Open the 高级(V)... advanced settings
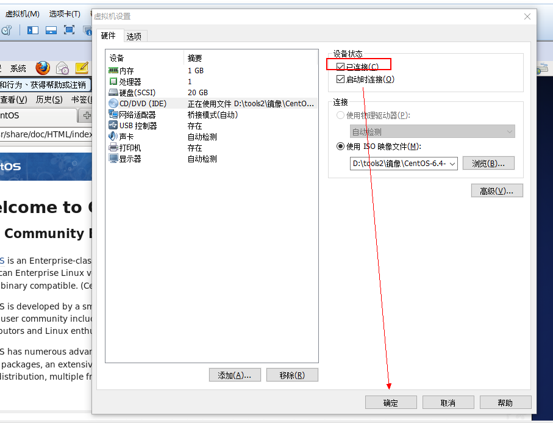This screenshot has width=553, height=423. pos(497,191)
